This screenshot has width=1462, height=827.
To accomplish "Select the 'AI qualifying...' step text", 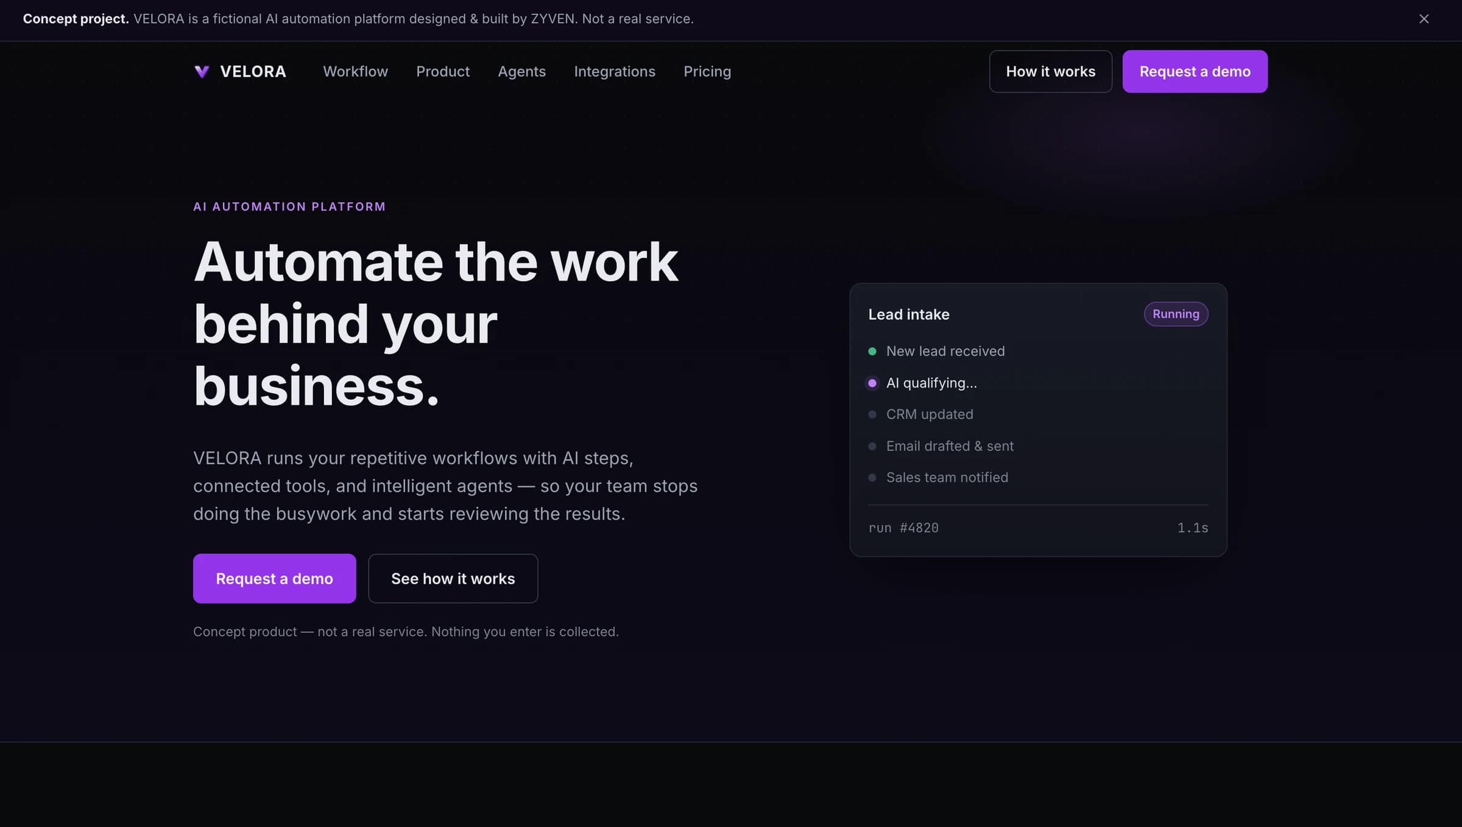I will click(x=931, y=383).
